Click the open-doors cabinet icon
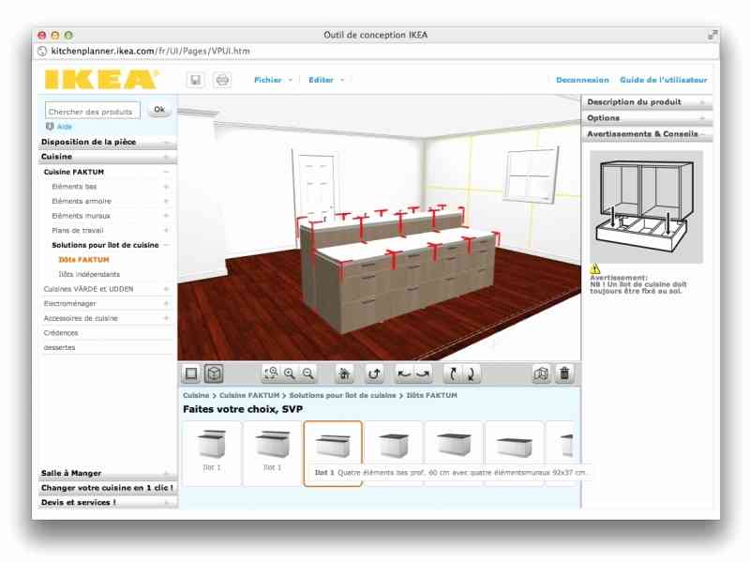This screenshot has width=750, height=563. pos(541,373)
